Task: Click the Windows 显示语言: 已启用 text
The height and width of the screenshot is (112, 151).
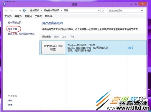Action: pos(81,45)
